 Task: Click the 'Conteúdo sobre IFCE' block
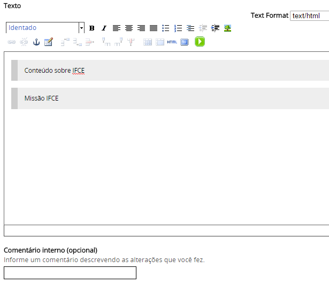tap(170, 70)
